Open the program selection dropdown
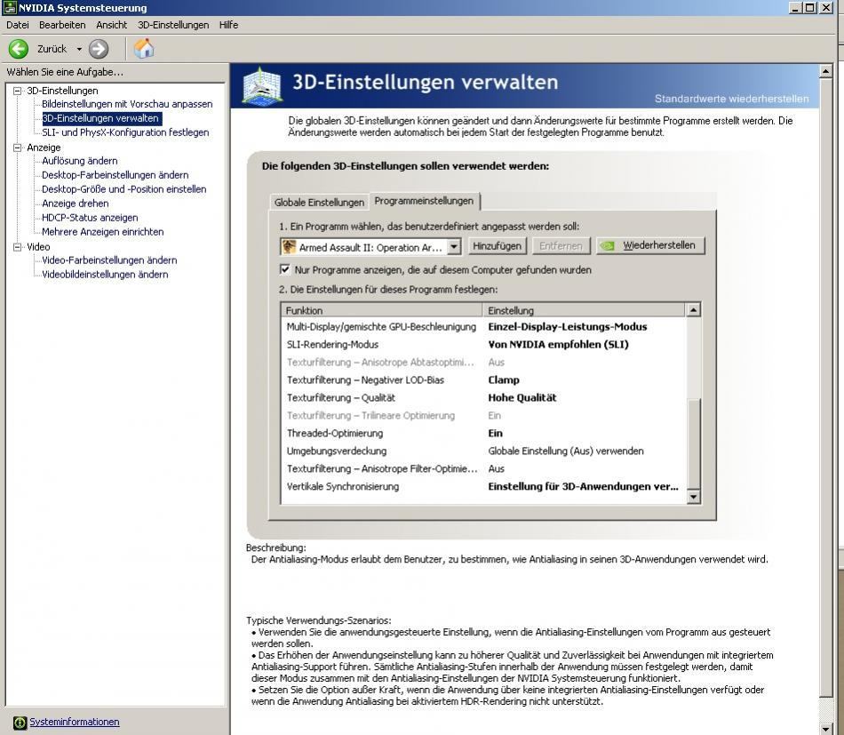Screen dimensions: 844x735 454,246
